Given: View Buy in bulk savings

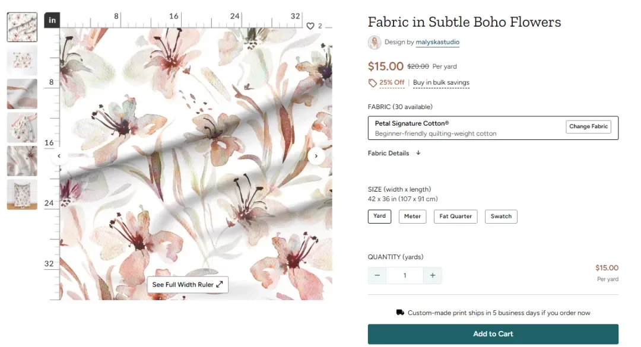Looking at the screenshot, I should tap(441, 83).
